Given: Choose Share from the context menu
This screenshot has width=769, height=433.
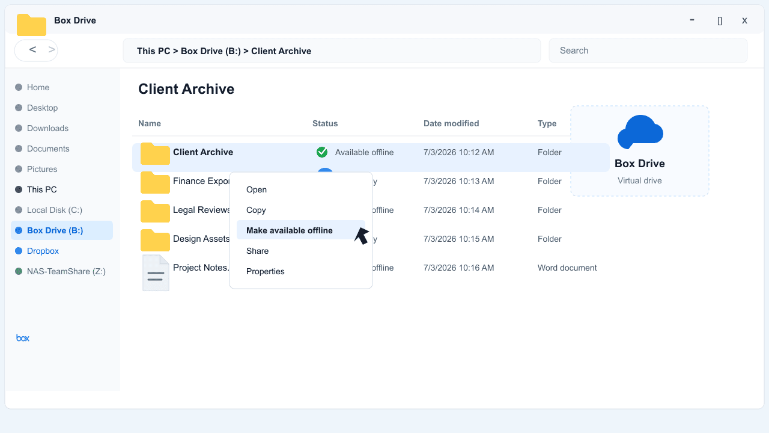Looking at the screenshot, I should click(301, 251).
